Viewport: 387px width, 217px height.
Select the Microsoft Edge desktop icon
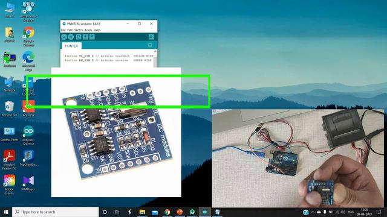coord(28,61)
